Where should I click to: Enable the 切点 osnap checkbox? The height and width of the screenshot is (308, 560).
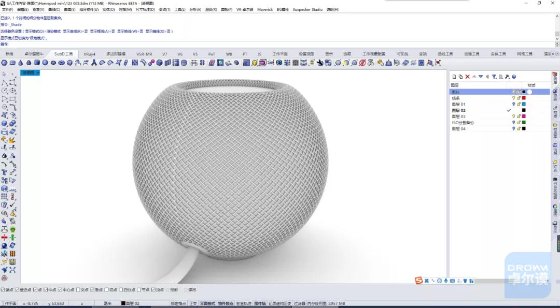tap(106, 290)
